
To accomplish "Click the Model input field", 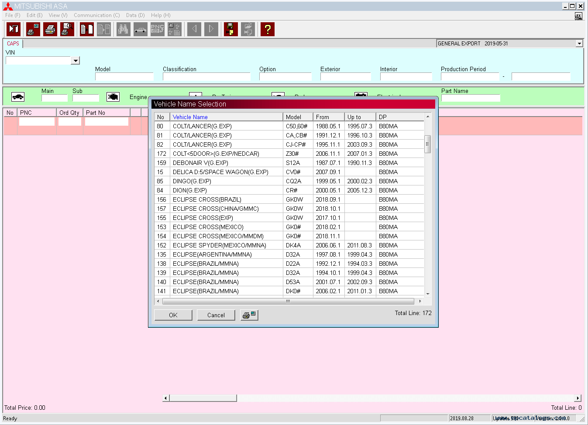I will click(x=124, y=77).
